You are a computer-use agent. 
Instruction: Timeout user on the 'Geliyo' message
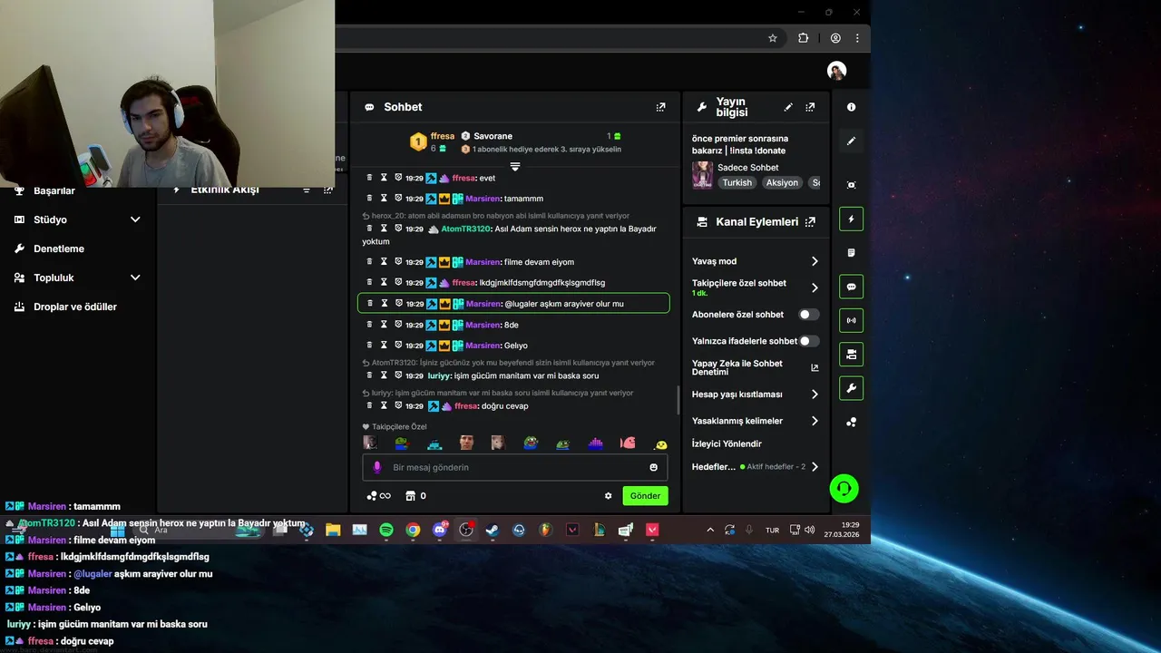coord(384,346)
